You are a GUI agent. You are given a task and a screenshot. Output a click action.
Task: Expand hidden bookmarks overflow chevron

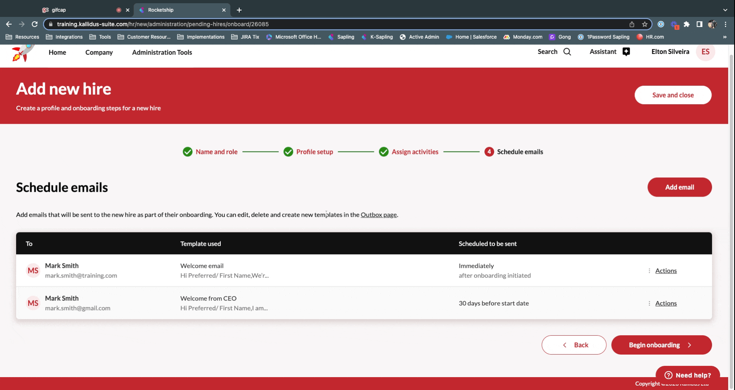coord(725,37)
